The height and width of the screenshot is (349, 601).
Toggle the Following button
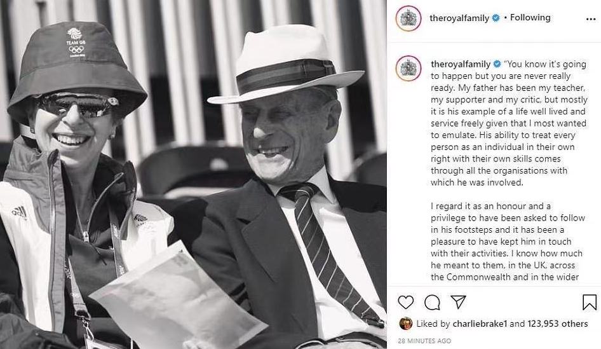(x=530, y=18)
